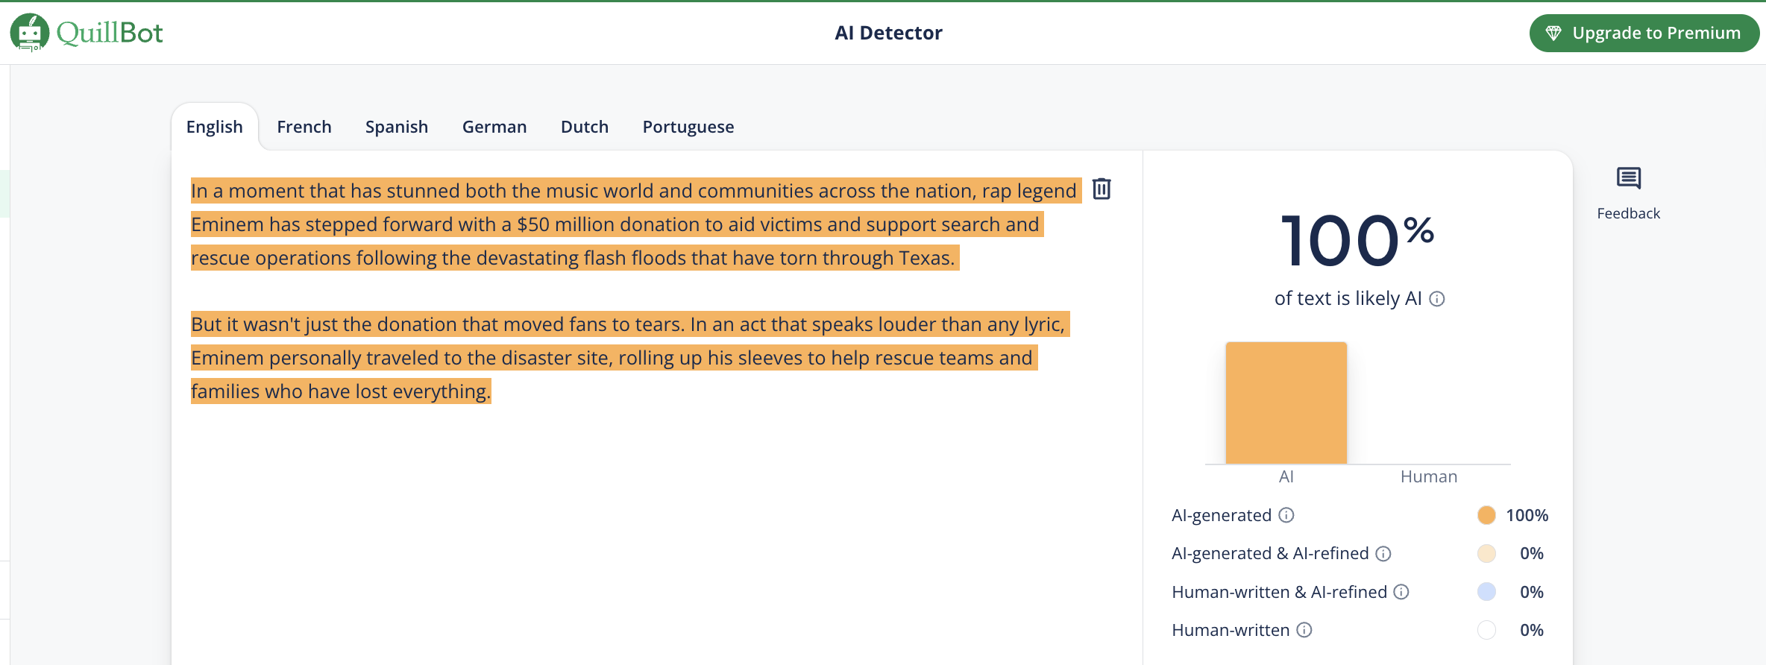Screen dimensions: 1766x665
Task: Click the QuillBot wordmark text
Action: (110, 33)
